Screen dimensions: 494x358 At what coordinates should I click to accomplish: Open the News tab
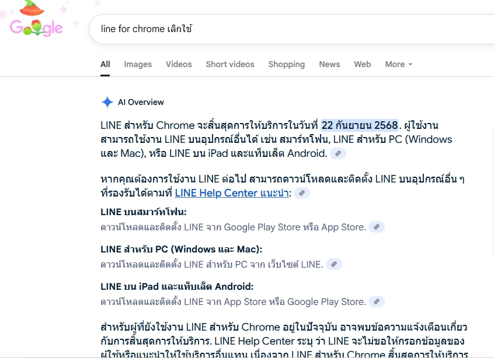point(329,64)
